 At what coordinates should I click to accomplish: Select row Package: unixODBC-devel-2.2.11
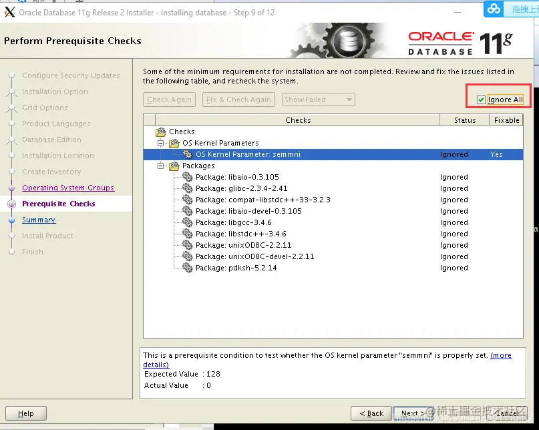pos(333,256)
